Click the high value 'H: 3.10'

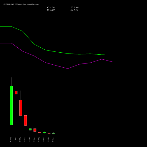point(74,8)
